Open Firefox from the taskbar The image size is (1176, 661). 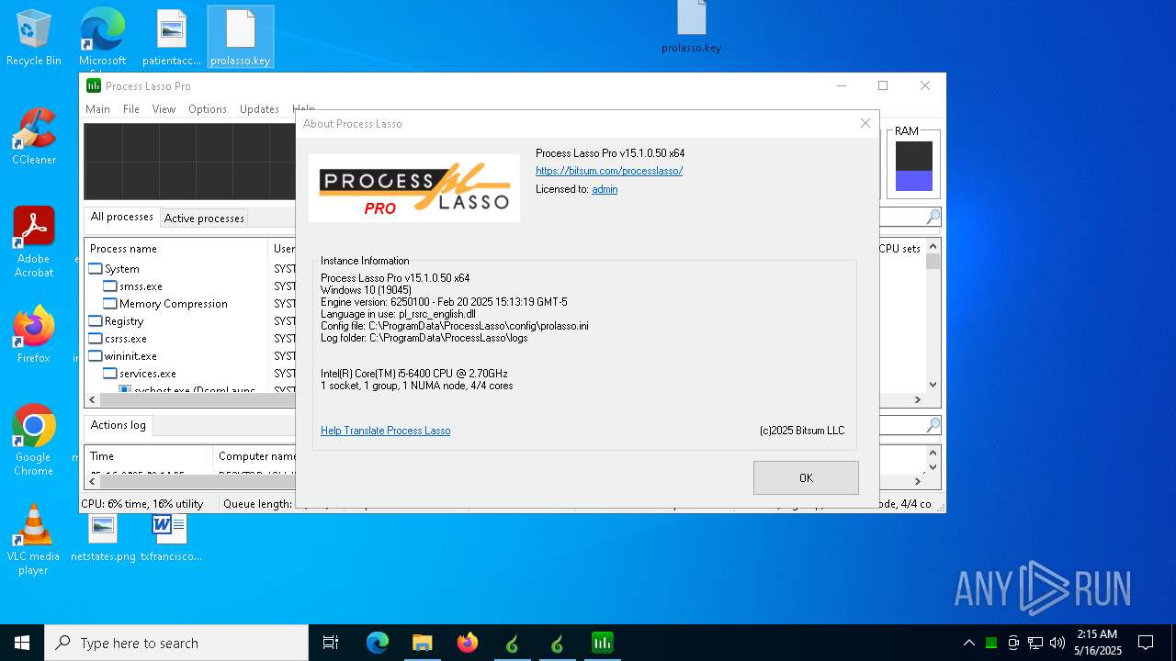point(468,643)
